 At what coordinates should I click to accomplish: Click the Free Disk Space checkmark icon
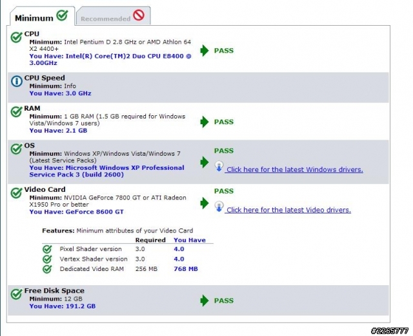click(x=16, y=294)
